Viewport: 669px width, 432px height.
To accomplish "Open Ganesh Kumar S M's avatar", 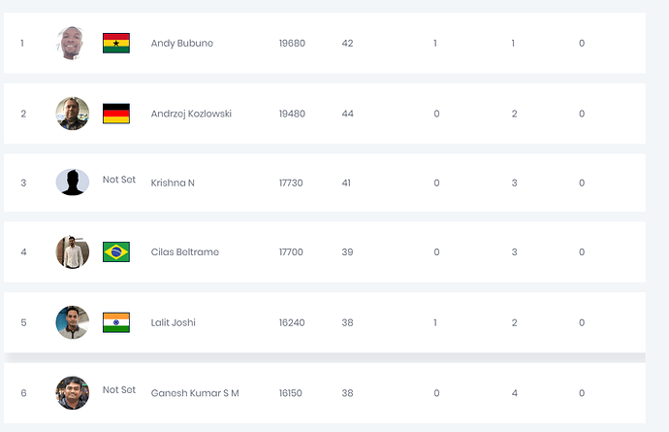I will pyautogui.click(x=73, y=392).
